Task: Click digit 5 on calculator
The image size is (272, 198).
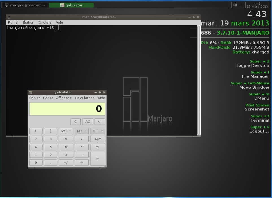Action: pos(51,147)
